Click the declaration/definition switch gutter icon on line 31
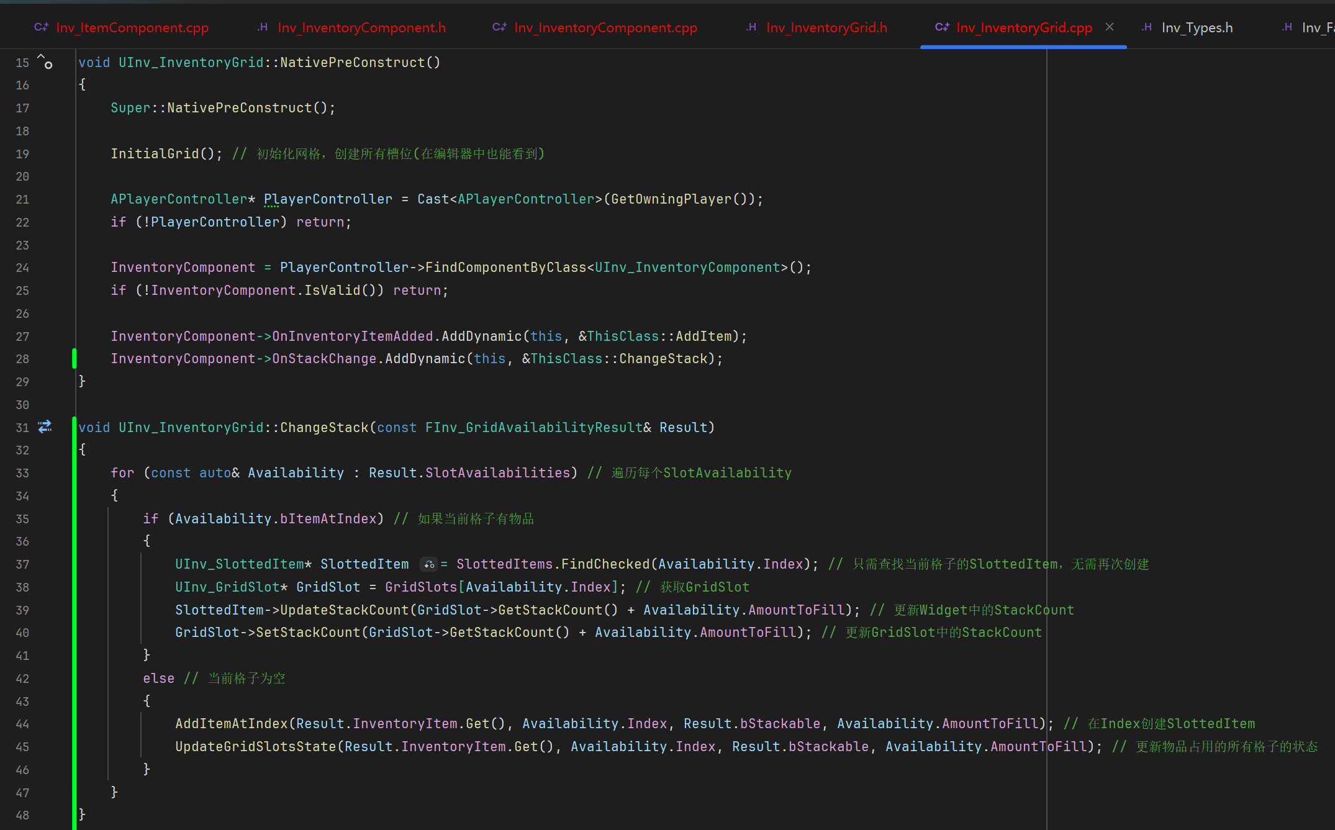Viewport: 1335px width, 830px height. [x=45, y=426]
